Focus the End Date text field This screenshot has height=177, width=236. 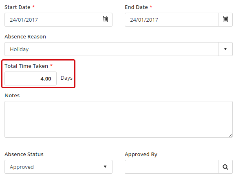click(172, 20)
